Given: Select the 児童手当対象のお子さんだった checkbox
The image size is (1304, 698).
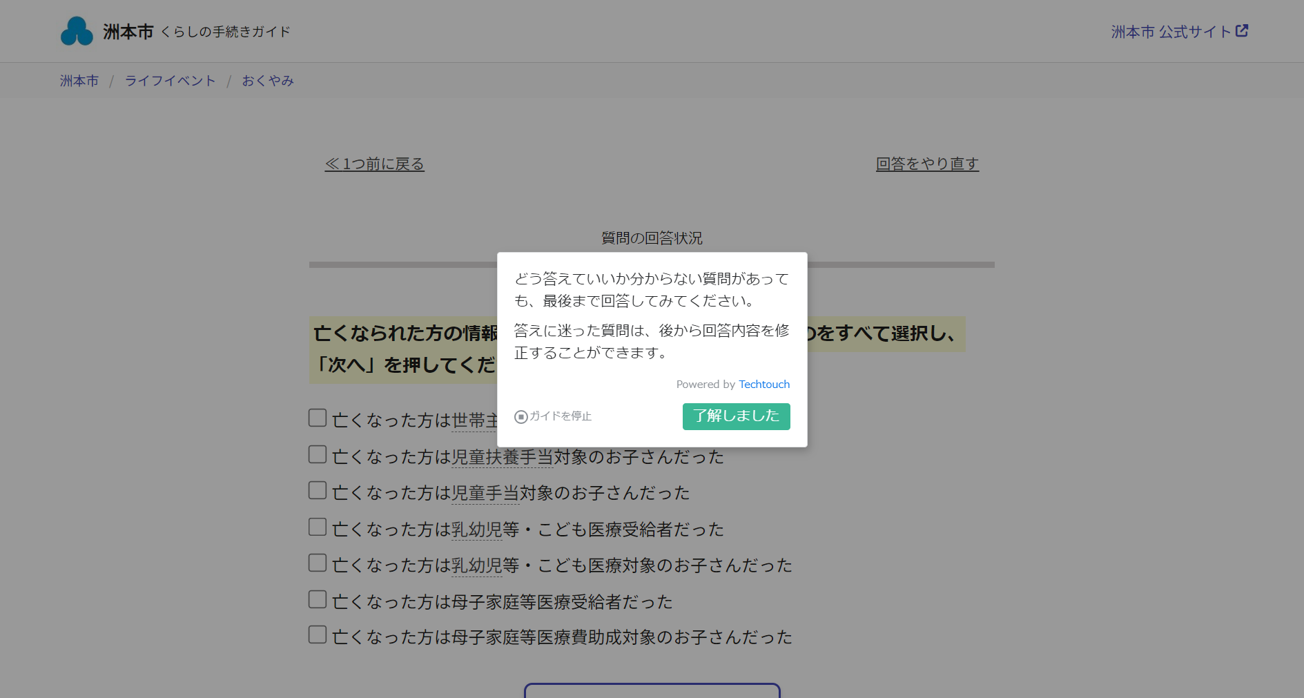Looking at the screenshot, I should [x=317, y=490].
